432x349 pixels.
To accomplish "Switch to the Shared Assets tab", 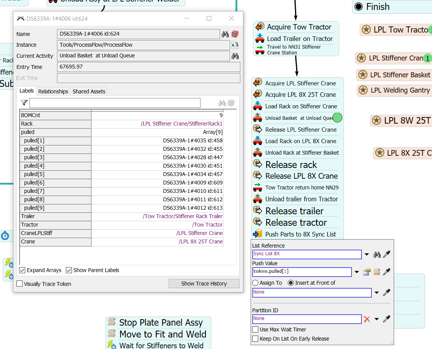I will (x=89, y=91).
